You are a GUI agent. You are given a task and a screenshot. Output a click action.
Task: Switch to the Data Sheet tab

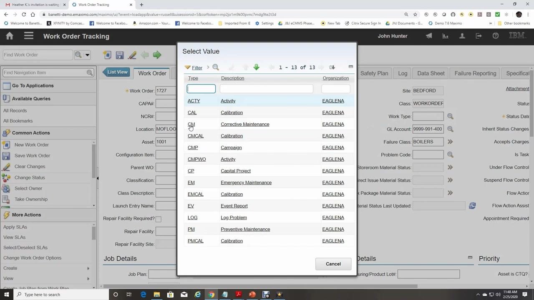coord(431,73)
